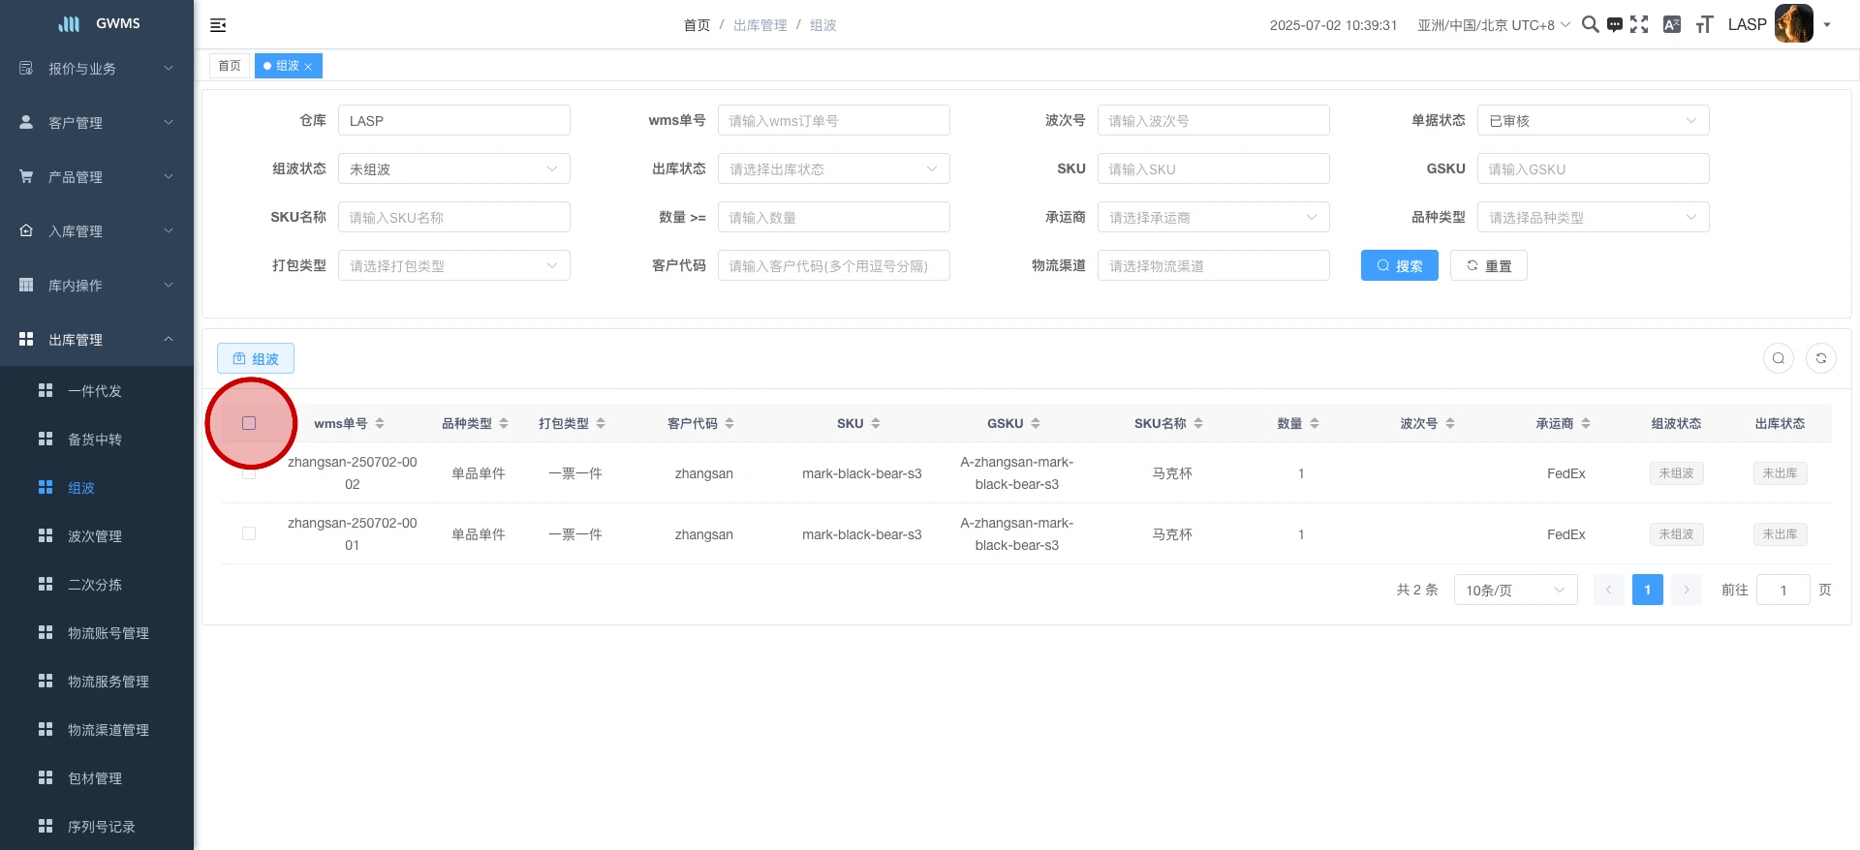Click the wms单号 input field
1860x850 pixels.
(833, 121)
